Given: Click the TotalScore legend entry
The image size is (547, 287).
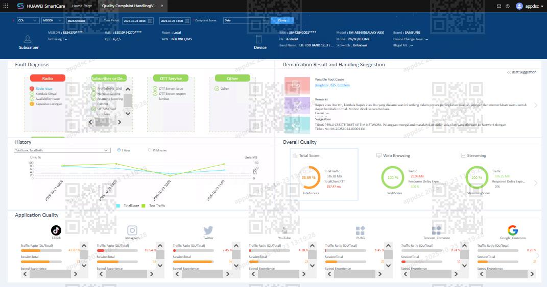Looking at the screenshot, I should point(128,205).
